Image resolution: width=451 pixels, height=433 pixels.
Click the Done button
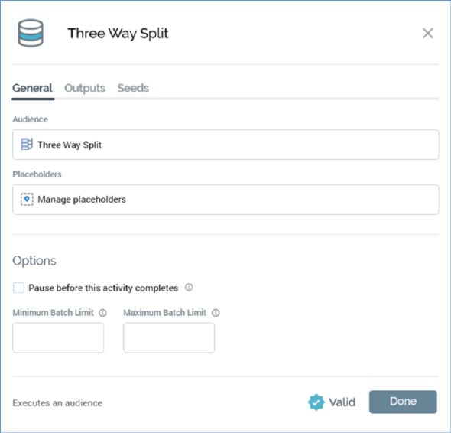(403, 402)
